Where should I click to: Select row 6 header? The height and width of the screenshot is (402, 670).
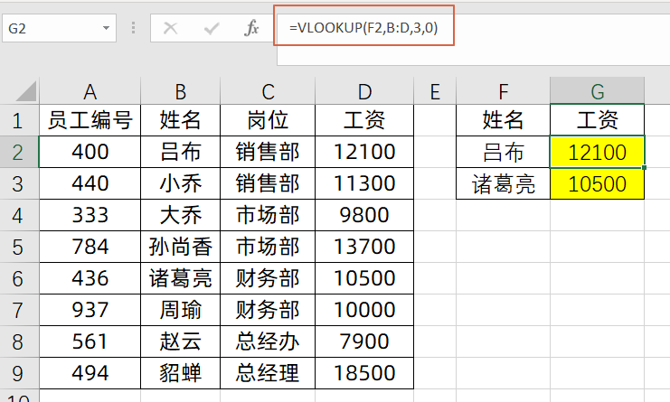pos(19,278)
